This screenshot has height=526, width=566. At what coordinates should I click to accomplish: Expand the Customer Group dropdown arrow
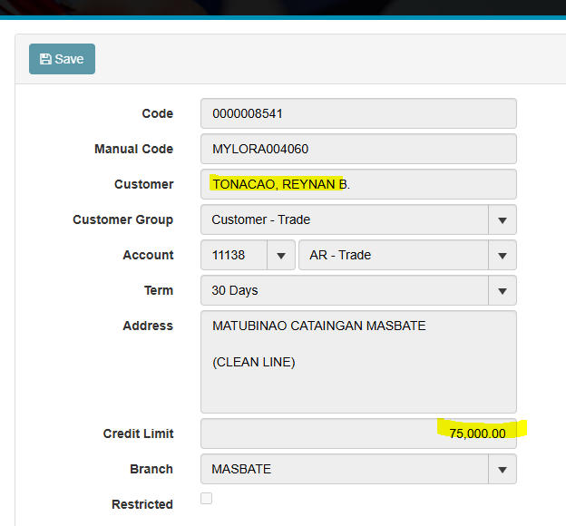click(x=502, y=219)
